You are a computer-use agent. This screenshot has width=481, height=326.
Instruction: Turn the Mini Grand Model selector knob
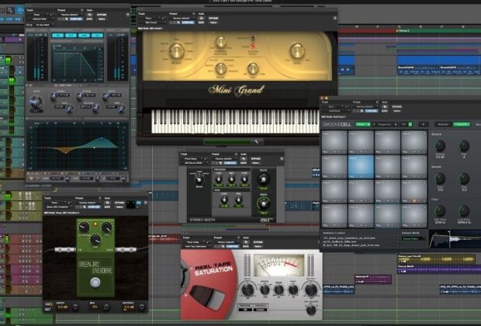[176, 51]
